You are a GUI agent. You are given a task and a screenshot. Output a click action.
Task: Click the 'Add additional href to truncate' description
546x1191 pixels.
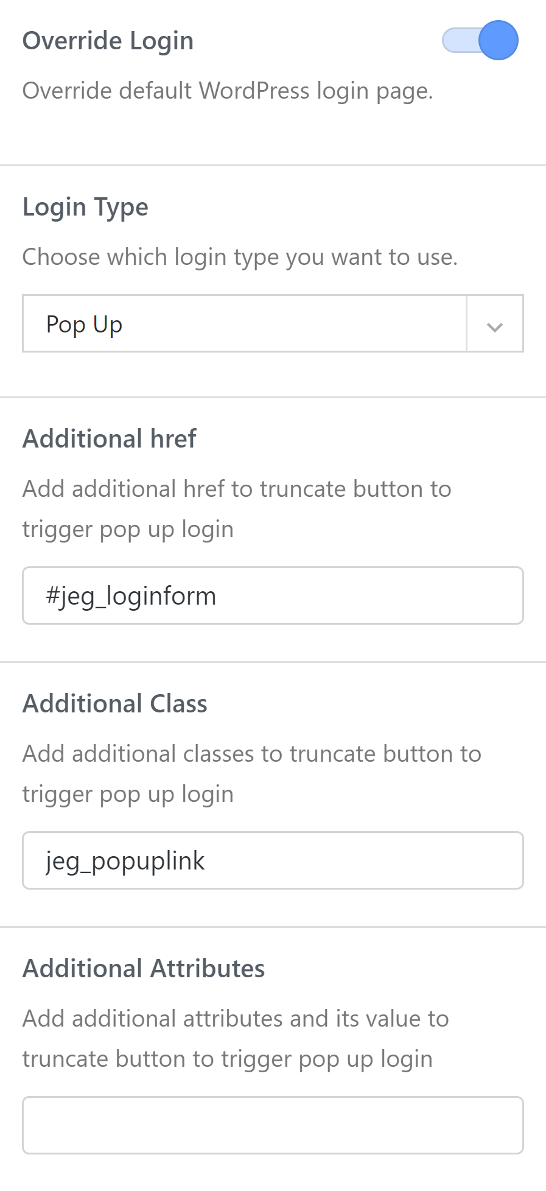237,489
